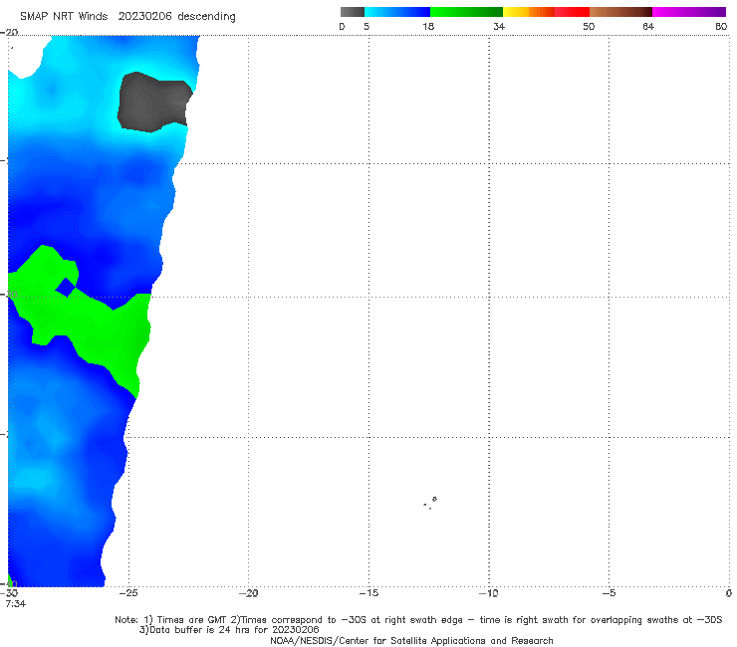Viewport: 737px width, 647px height.
Task: Select the gray 0-5 colorbar segment
Action: [x=352, y=12]
